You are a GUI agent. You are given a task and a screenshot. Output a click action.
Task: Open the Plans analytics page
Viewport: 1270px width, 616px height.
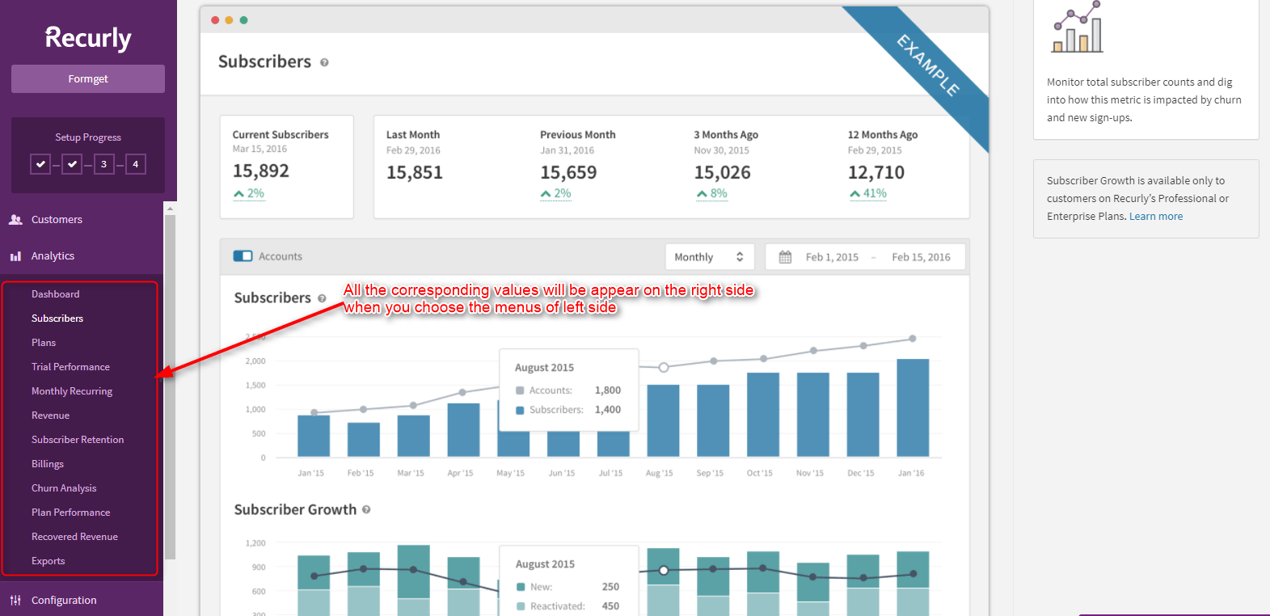point(44,343)
